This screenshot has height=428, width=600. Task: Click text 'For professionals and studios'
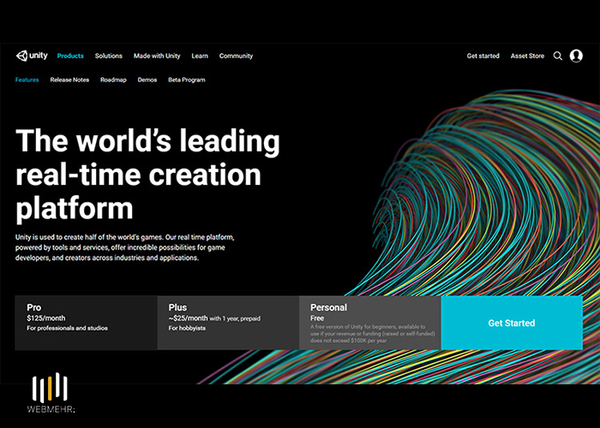tap(68, 328)
